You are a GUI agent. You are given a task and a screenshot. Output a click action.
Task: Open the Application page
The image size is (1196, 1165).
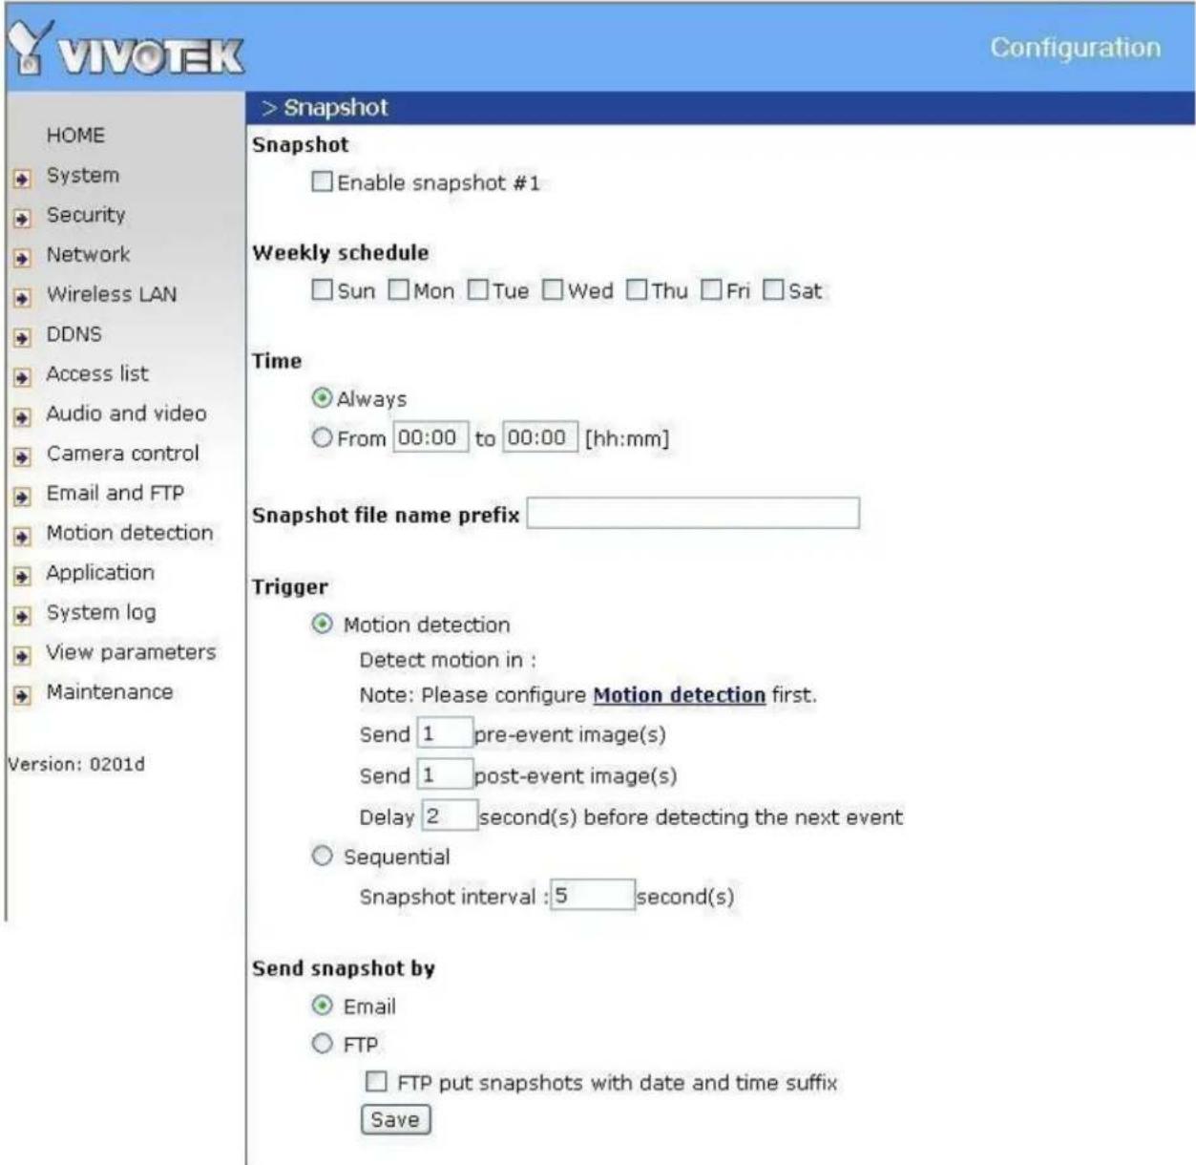[x=100, y=573]
